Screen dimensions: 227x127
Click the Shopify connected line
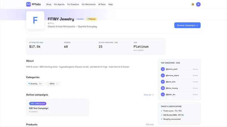pos(172,119)
